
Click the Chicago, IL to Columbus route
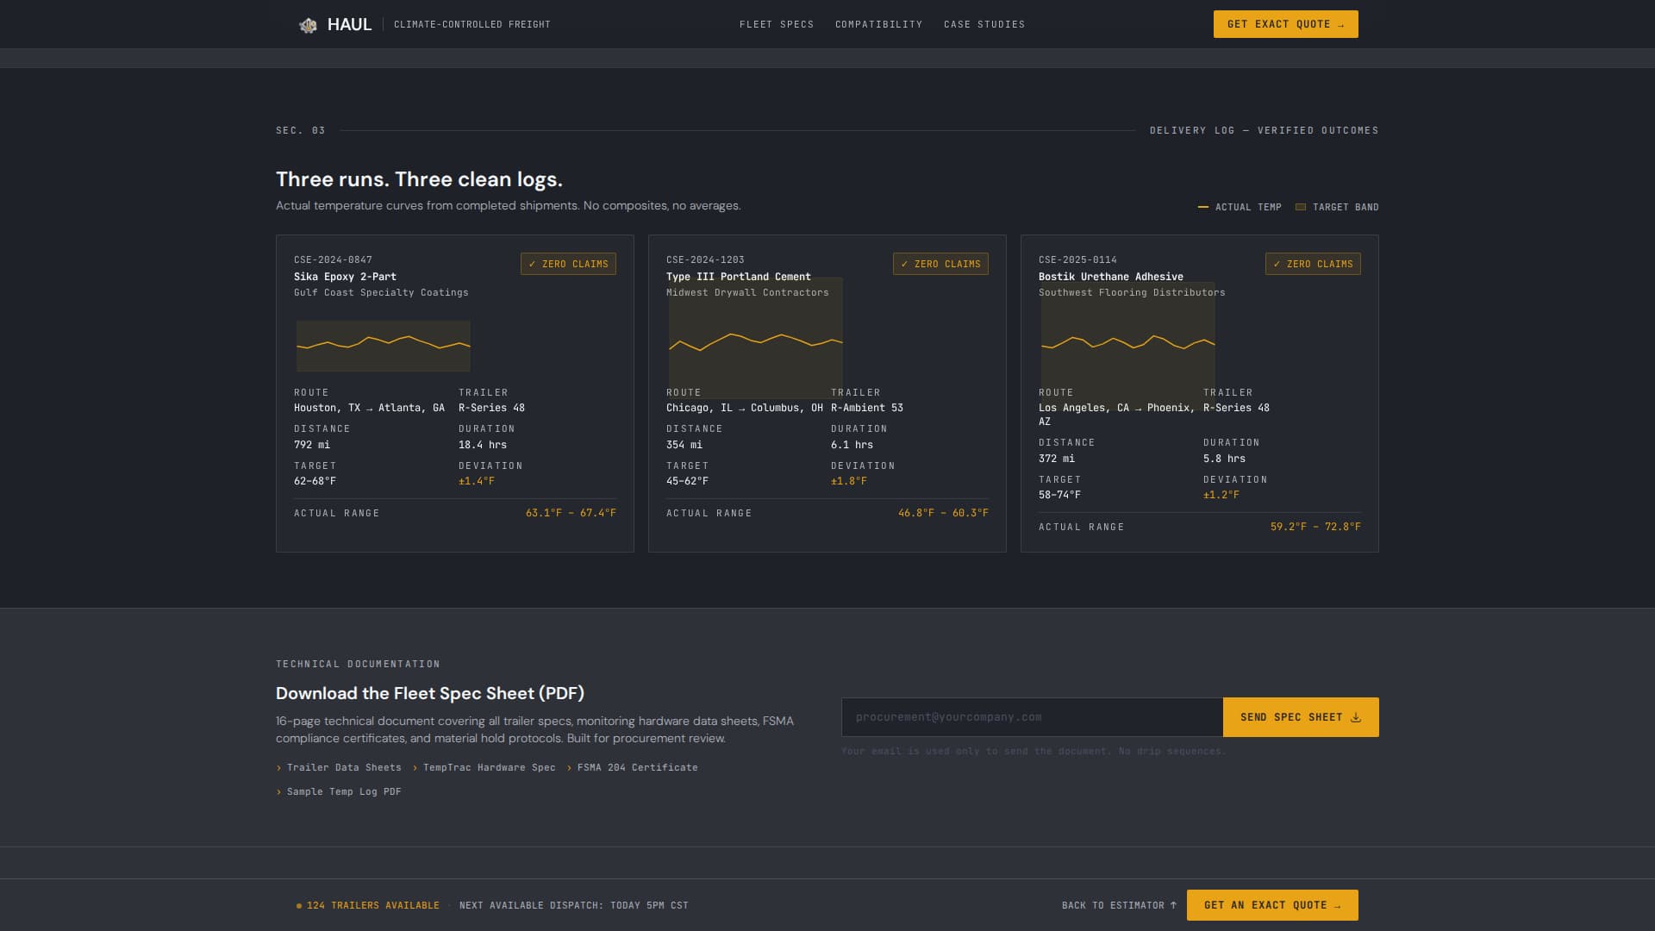[x=745, y=408]
